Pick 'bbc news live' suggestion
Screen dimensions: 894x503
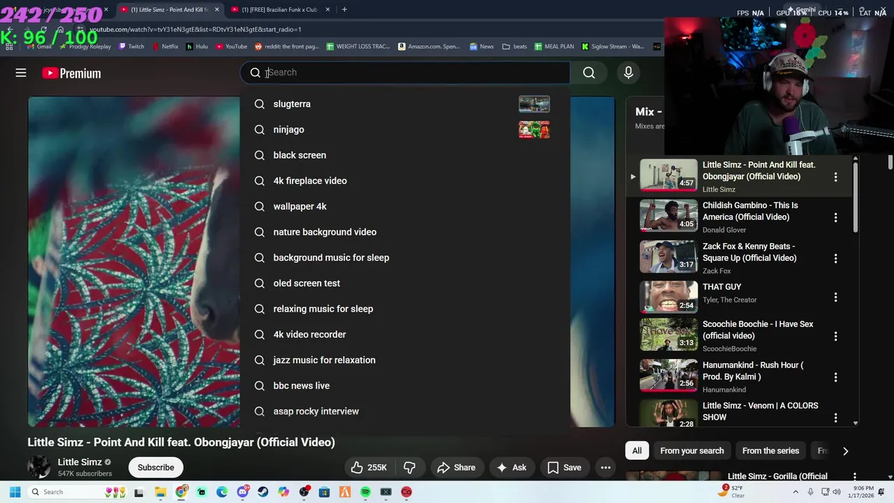pyautogui.click(x=405, y=386)
